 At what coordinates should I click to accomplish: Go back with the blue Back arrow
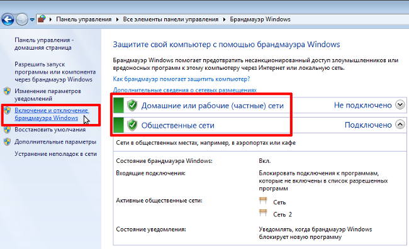8,19
